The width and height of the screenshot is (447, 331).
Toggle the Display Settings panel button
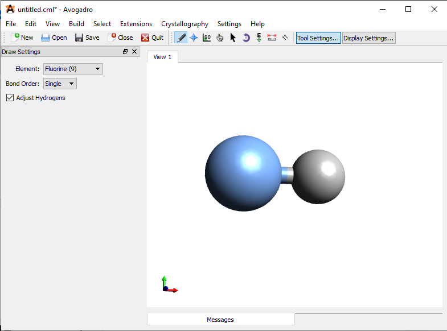click(368, 38)
